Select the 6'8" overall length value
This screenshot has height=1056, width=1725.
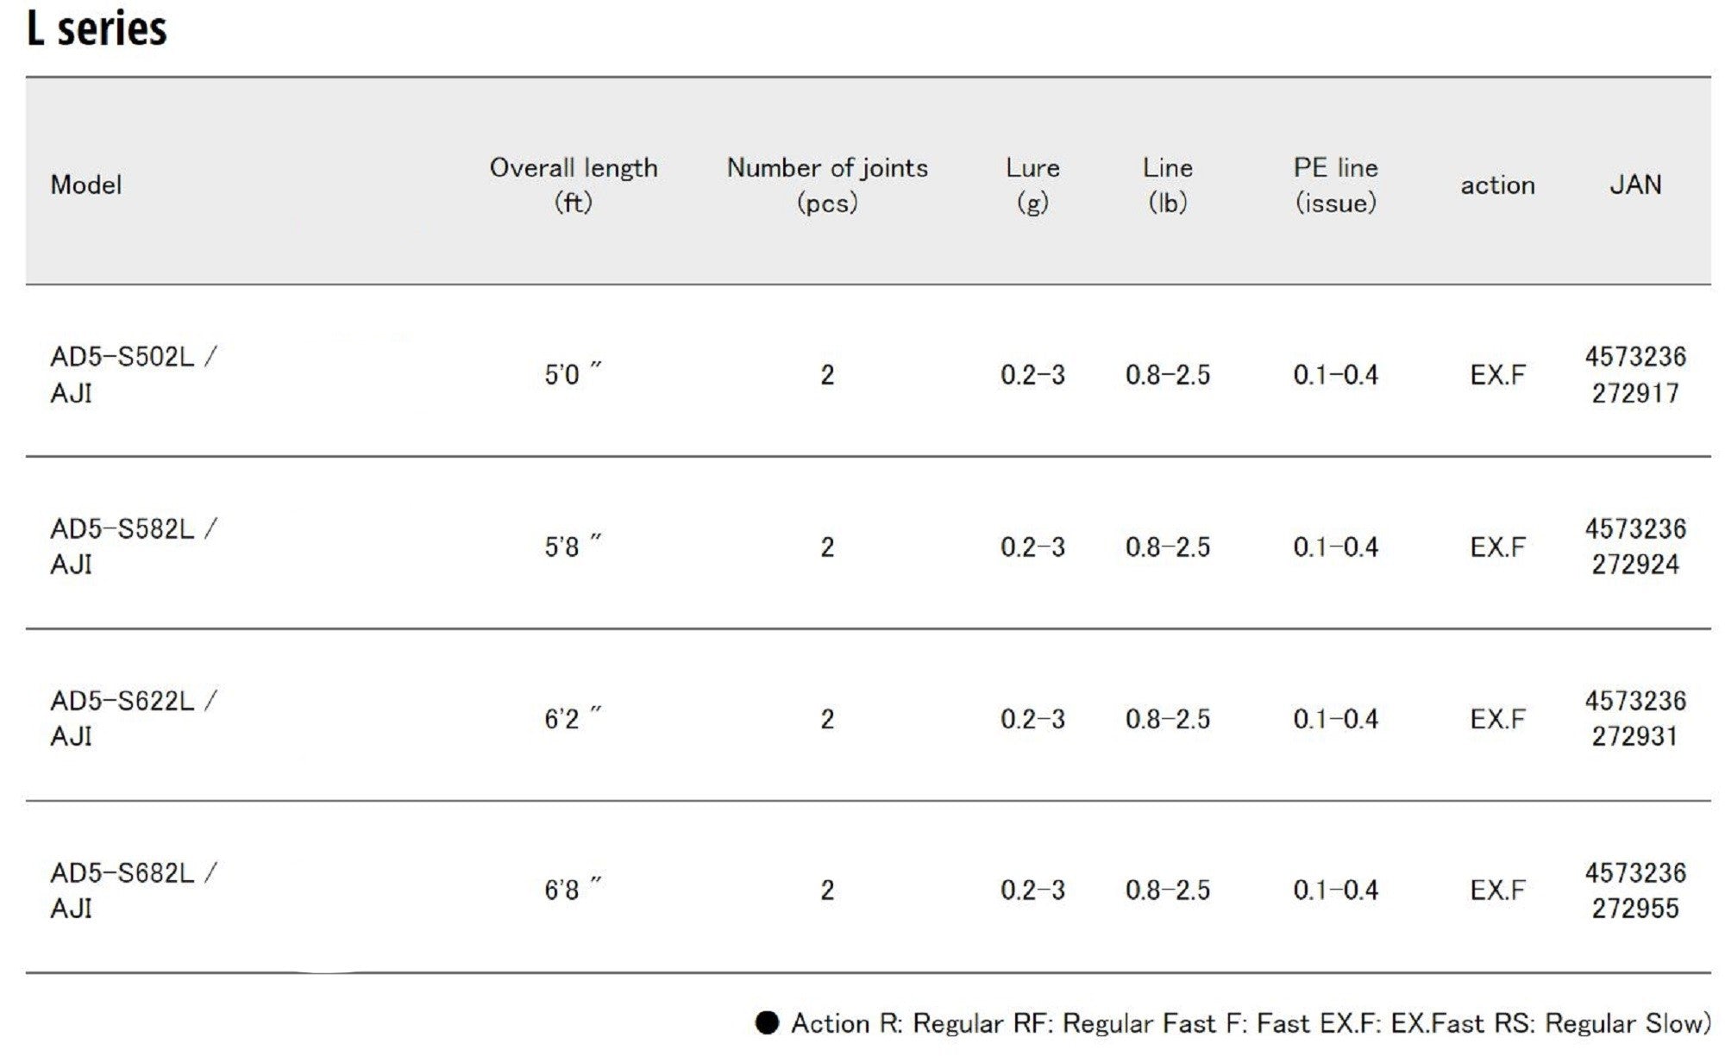pos(573,890)
